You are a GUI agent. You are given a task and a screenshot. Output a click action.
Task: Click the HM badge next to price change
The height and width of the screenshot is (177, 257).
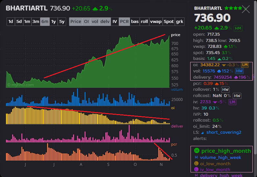(x=238, y=28)
